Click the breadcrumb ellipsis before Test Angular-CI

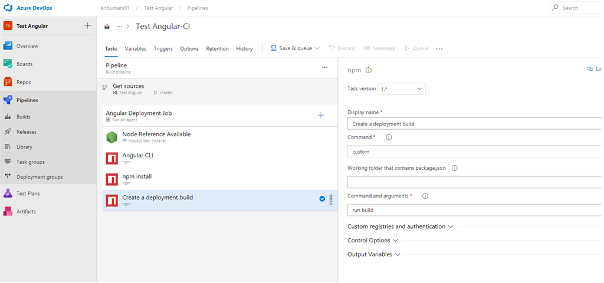pos(119,26)
